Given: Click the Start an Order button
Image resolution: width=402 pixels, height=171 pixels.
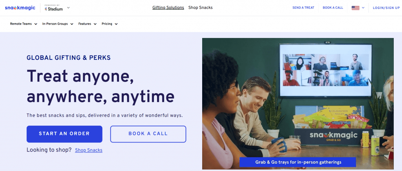Looking at the screenshot, I should [x=64, y=134].
